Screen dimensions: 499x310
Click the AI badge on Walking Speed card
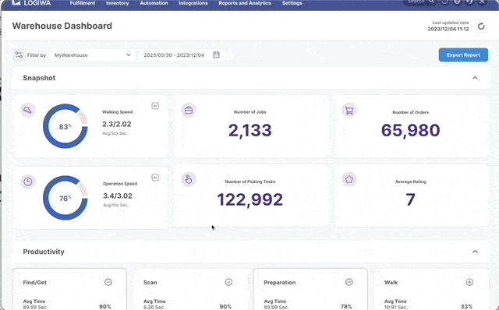tap(155, 106)
